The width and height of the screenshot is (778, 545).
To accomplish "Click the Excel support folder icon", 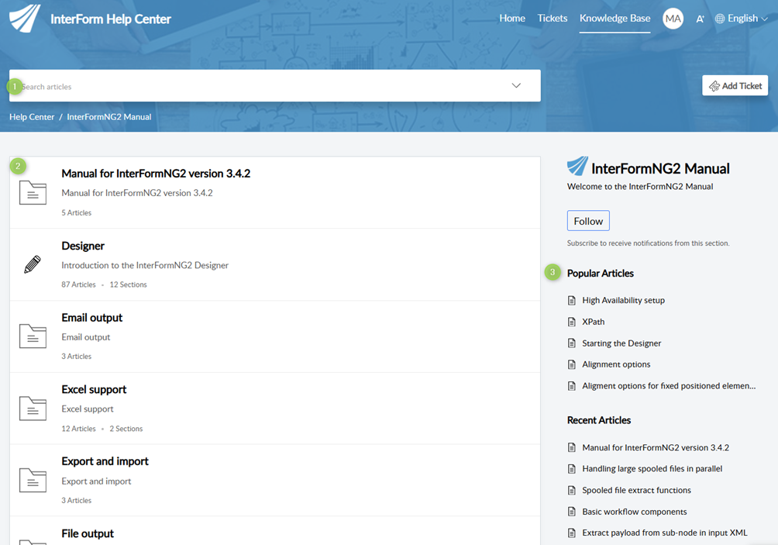I will 33,408.
